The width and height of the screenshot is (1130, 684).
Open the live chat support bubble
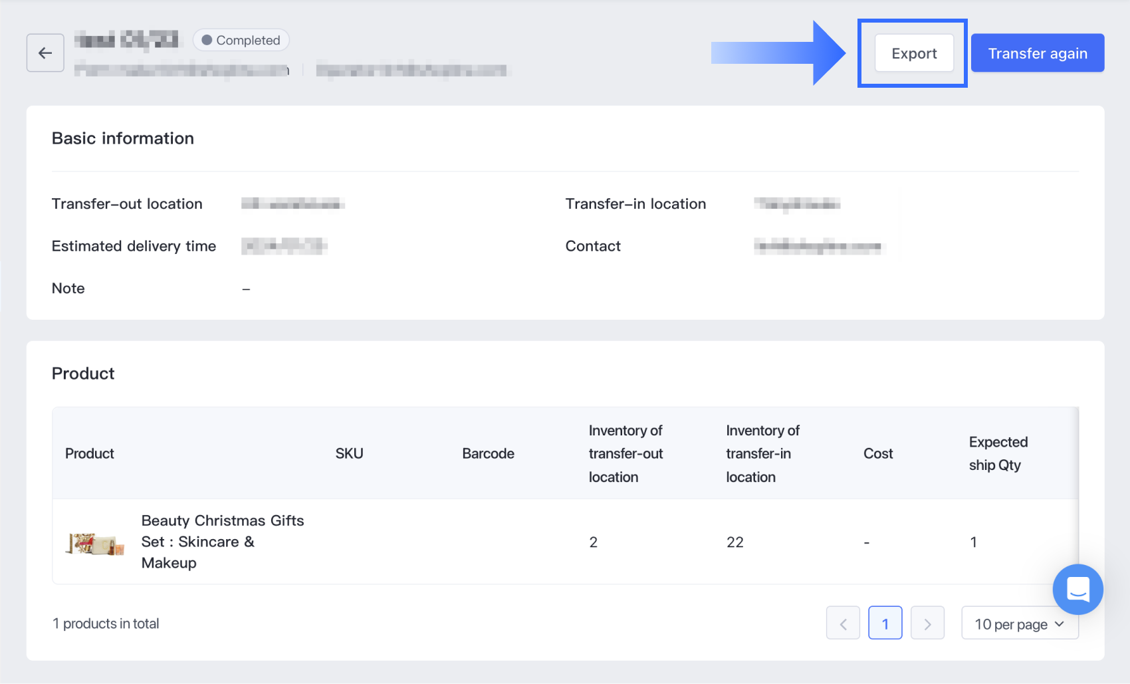pyautogui.click(x=1077, y=589)
